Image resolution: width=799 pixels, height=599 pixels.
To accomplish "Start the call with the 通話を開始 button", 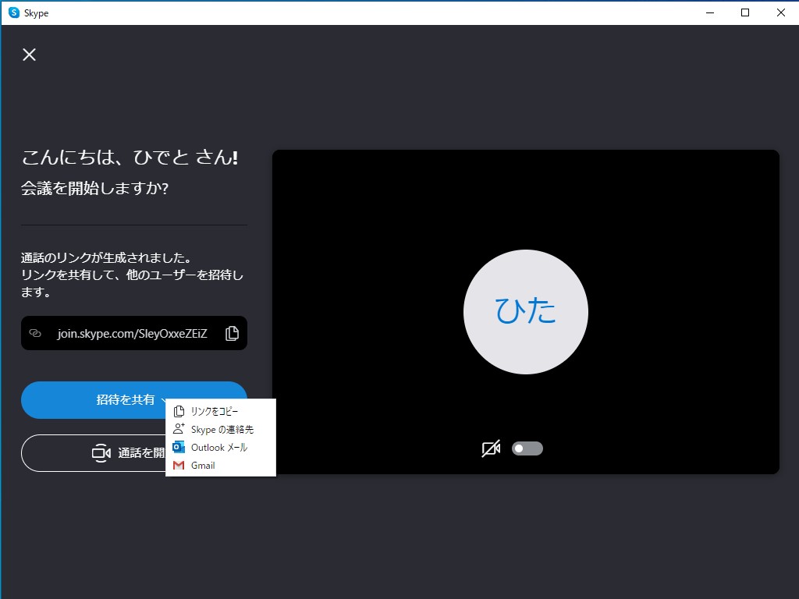I will point(94,453).
